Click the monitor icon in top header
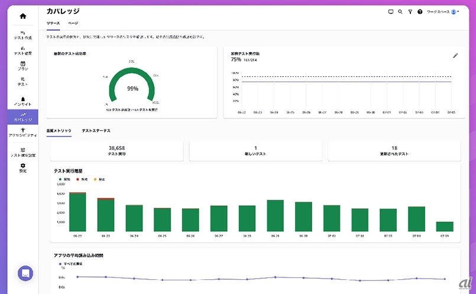The height and width of the screenshot is (294, 476). (390, 12)
